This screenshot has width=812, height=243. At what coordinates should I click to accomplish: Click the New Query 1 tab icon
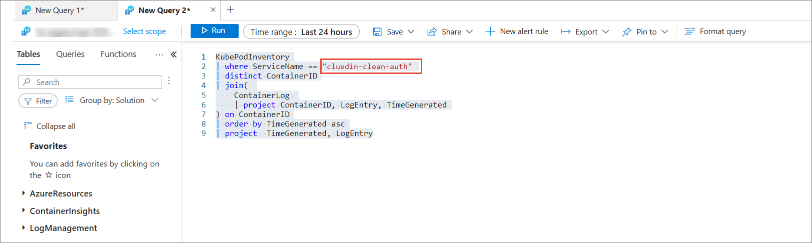pos(27,10)
